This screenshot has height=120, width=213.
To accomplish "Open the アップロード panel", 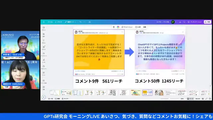I will point(44,54).
